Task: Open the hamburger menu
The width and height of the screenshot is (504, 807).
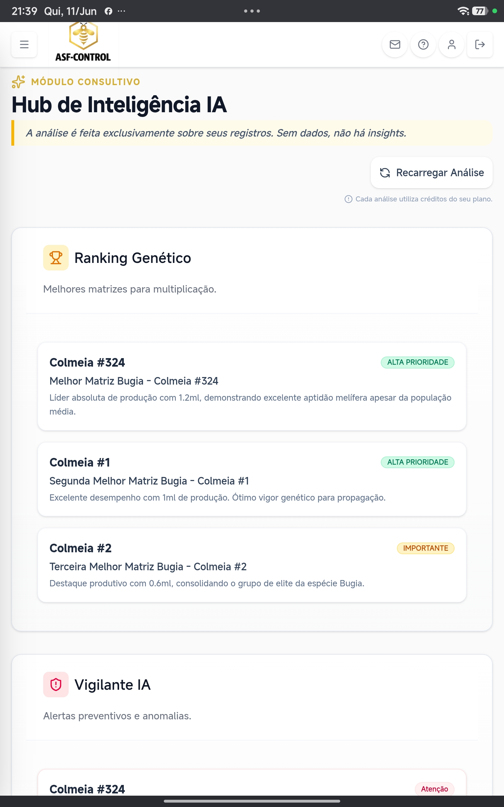Action: click(x=24, y=44)
